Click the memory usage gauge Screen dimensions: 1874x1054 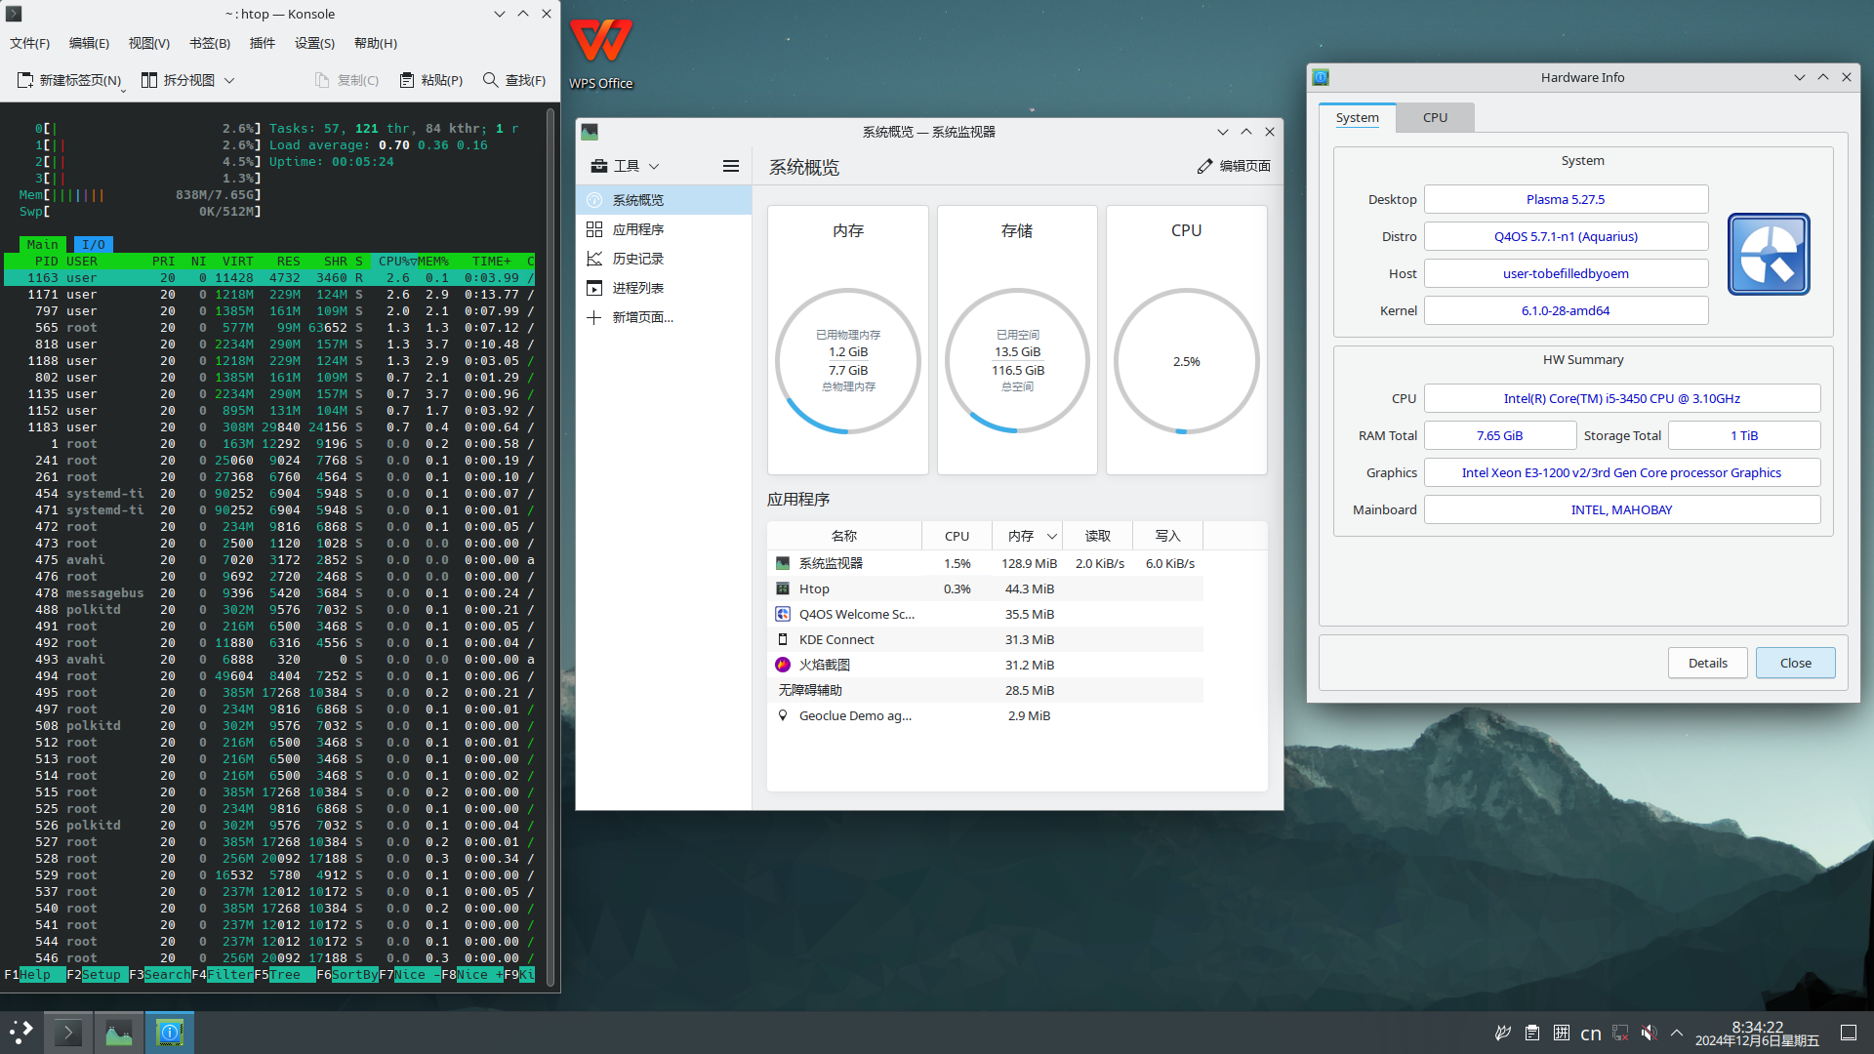click(847, 361)
